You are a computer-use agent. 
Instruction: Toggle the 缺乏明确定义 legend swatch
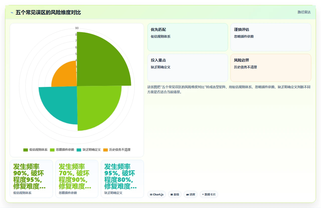pyautogui.click(x=79, y=150)
